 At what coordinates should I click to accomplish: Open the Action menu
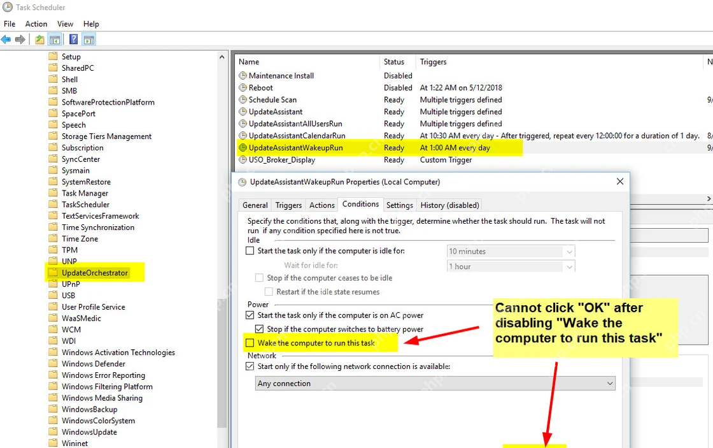(36, 24)
